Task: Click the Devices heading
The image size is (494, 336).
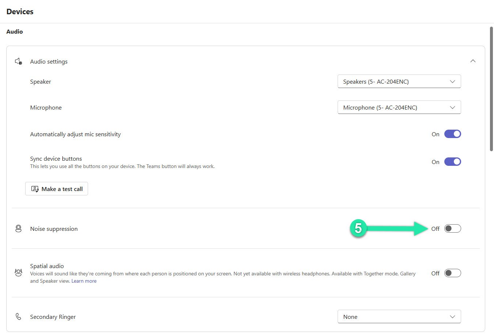Action: [x=19, y=11]
